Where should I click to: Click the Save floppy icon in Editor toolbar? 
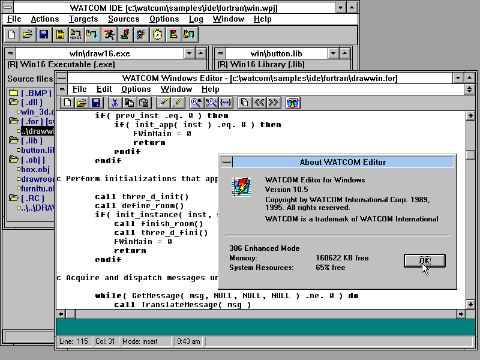[96, 103]
